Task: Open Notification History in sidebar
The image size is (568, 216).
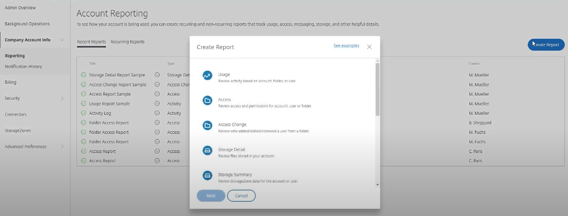Action: tap(23, 67)
